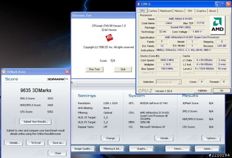Click the CPU-Z title bar icon
232x158 pixels.
tap(138, 4)
